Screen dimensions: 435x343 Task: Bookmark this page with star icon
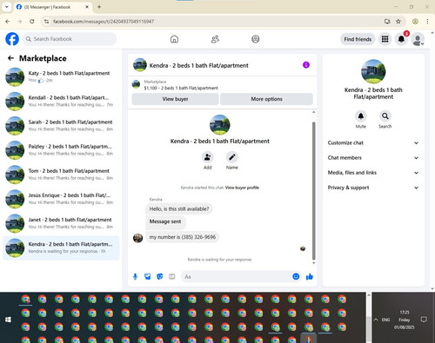point(398,22)
